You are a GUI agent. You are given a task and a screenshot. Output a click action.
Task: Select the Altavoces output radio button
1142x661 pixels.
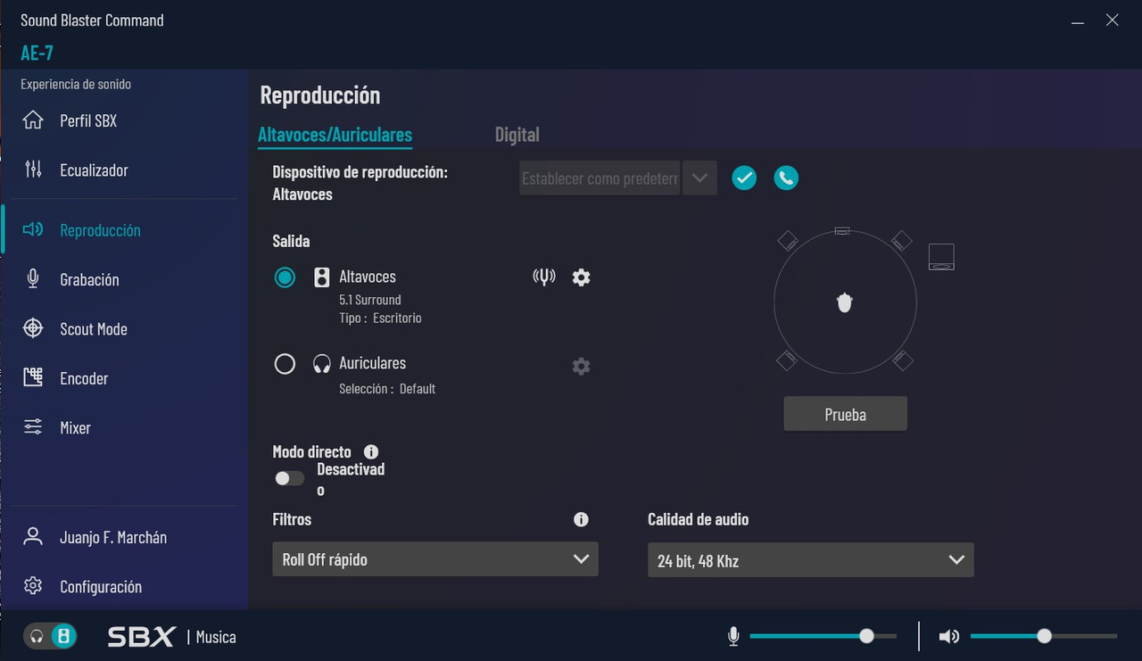pos(285,277)
